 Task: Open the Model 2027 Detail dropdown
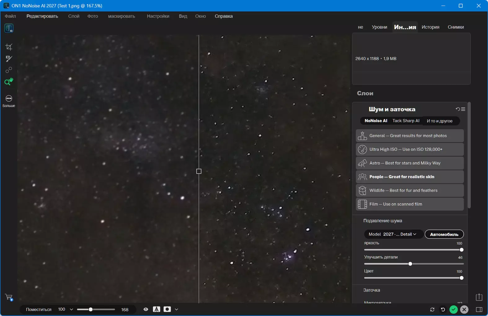coord(393,234)
